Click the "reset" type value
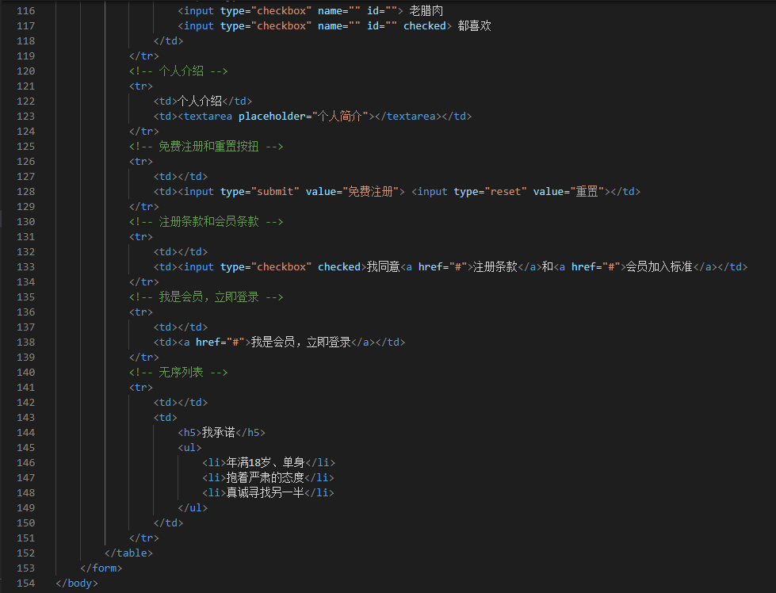 (505, 192)
